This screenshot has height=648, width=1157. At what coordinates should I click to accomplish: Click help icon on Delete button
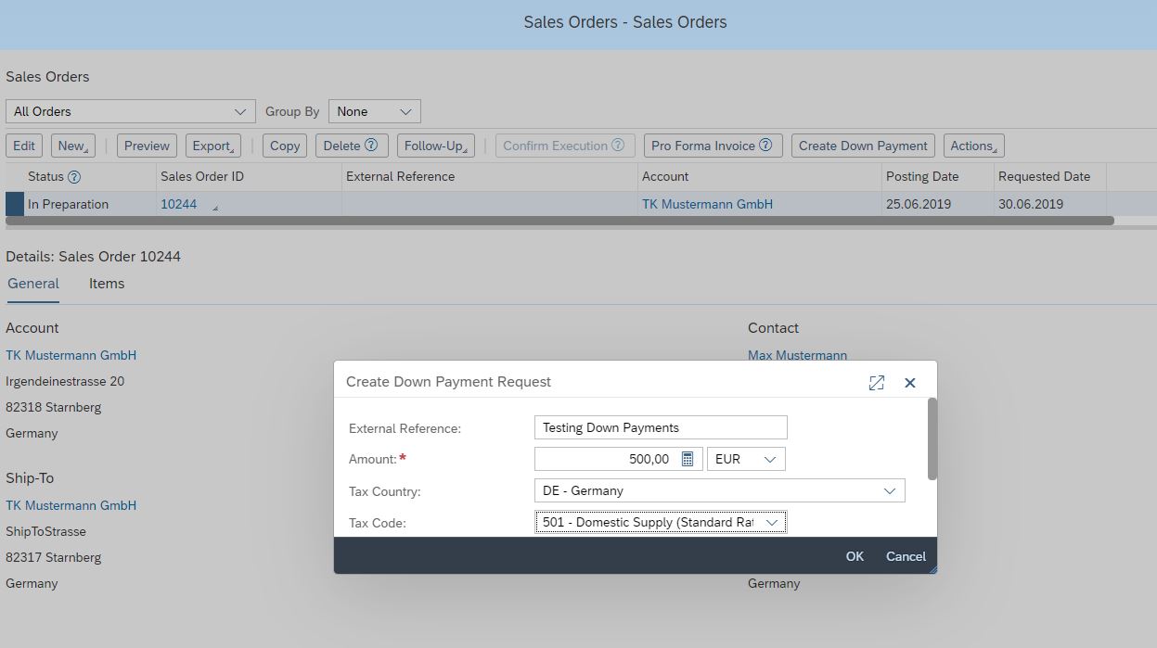click(x=371, y=145)
